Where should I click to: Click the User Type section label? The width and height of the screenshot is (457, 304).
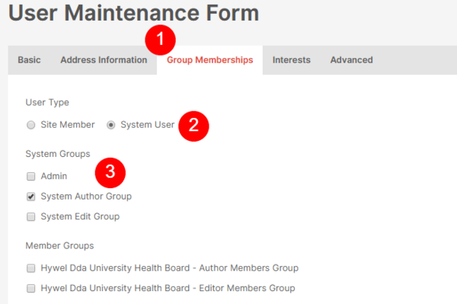pos(47,103)
